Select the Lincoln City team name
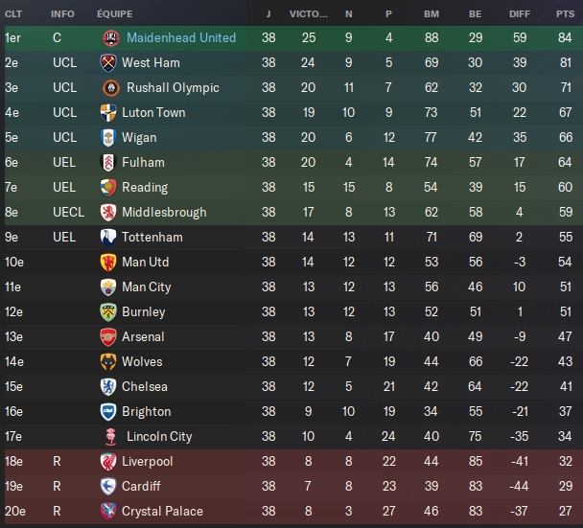 pos(157,436)
